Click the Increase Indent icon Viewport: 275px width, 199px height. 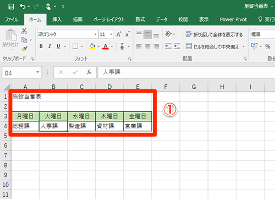tap(177, 46)
